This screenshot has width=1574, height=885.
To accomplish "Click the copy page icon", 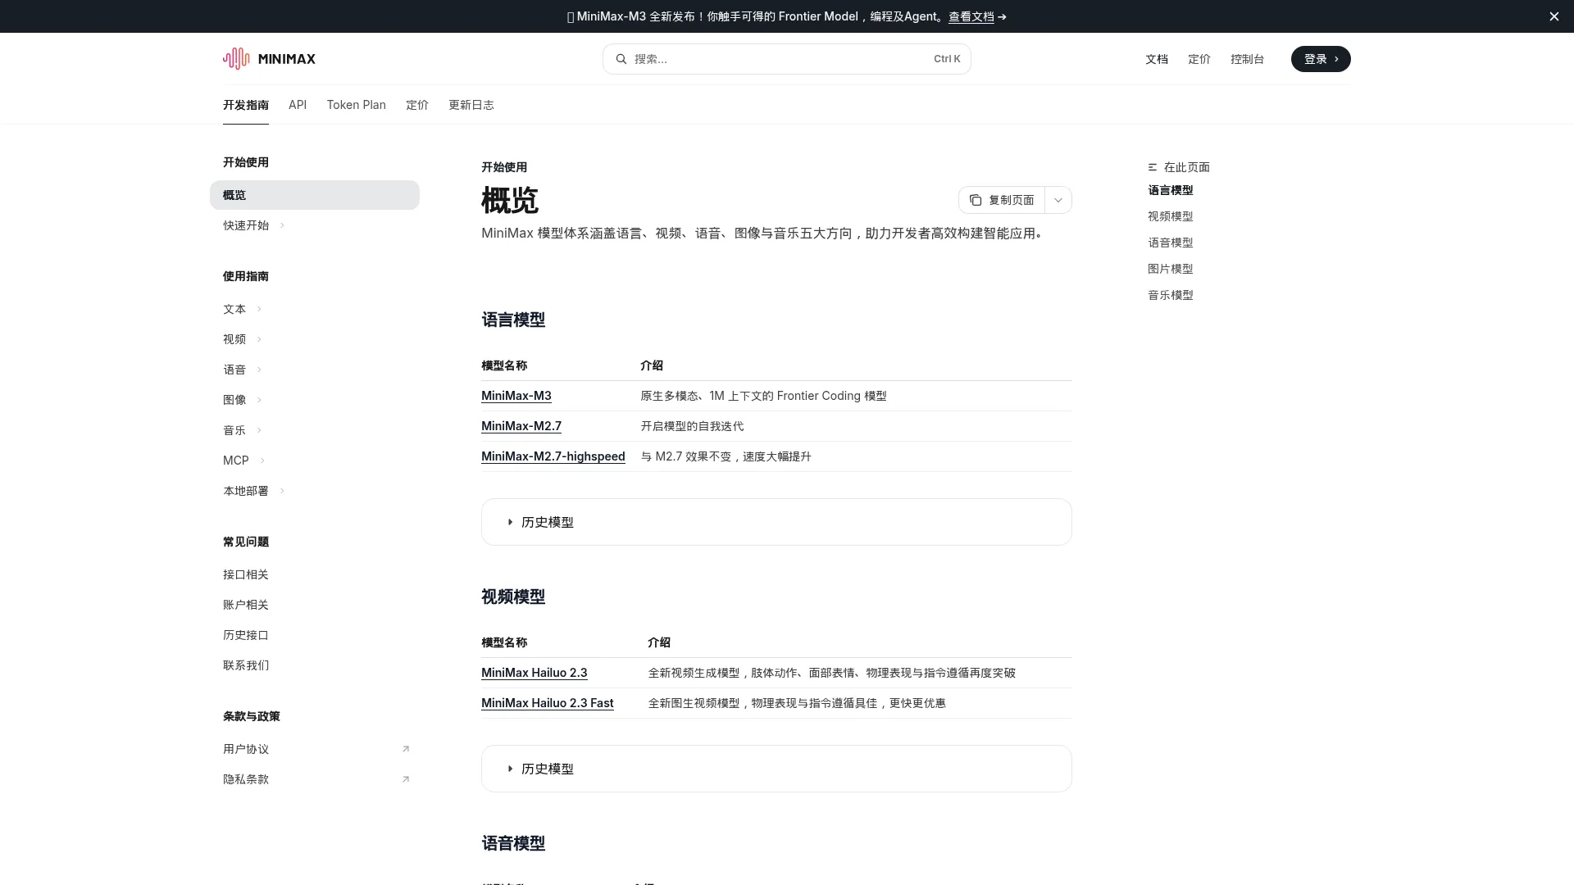I will [976, 200].
